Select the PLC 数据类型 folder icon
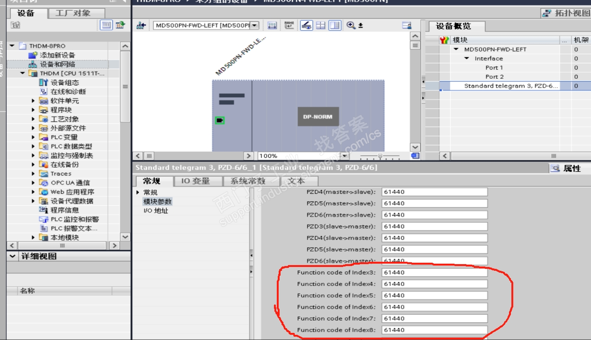 click(44, 147)
